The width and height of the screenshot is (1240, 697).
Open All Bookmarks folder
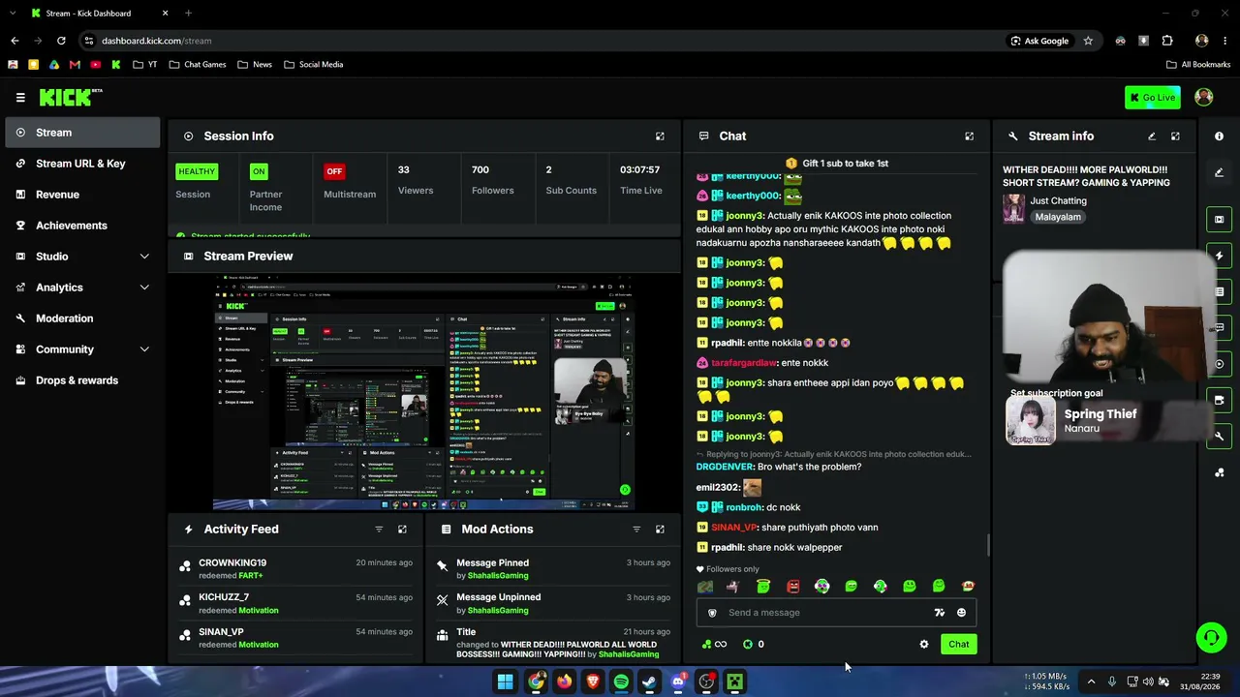click(x=1198, y=65)
